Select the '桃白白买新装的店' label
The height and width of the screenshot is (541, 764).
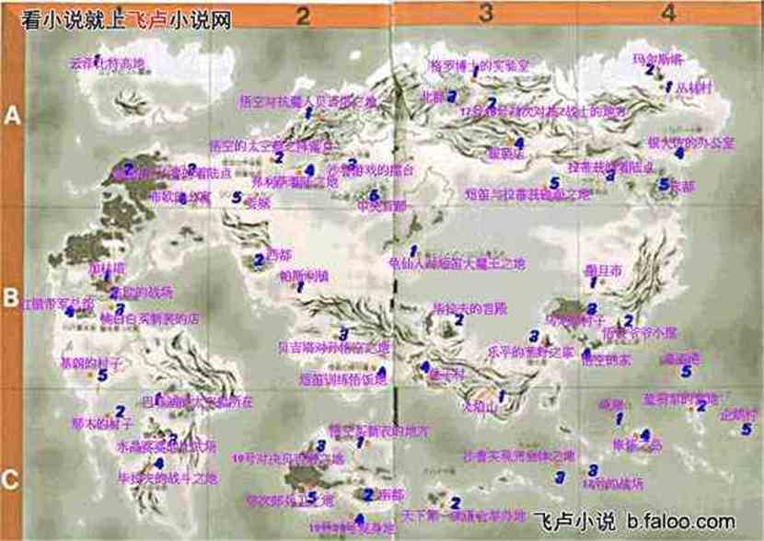pos(150,319)
